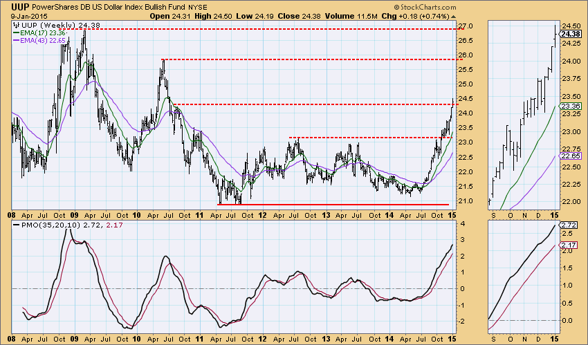Click the PMO axis label -2

coord(462,321)
